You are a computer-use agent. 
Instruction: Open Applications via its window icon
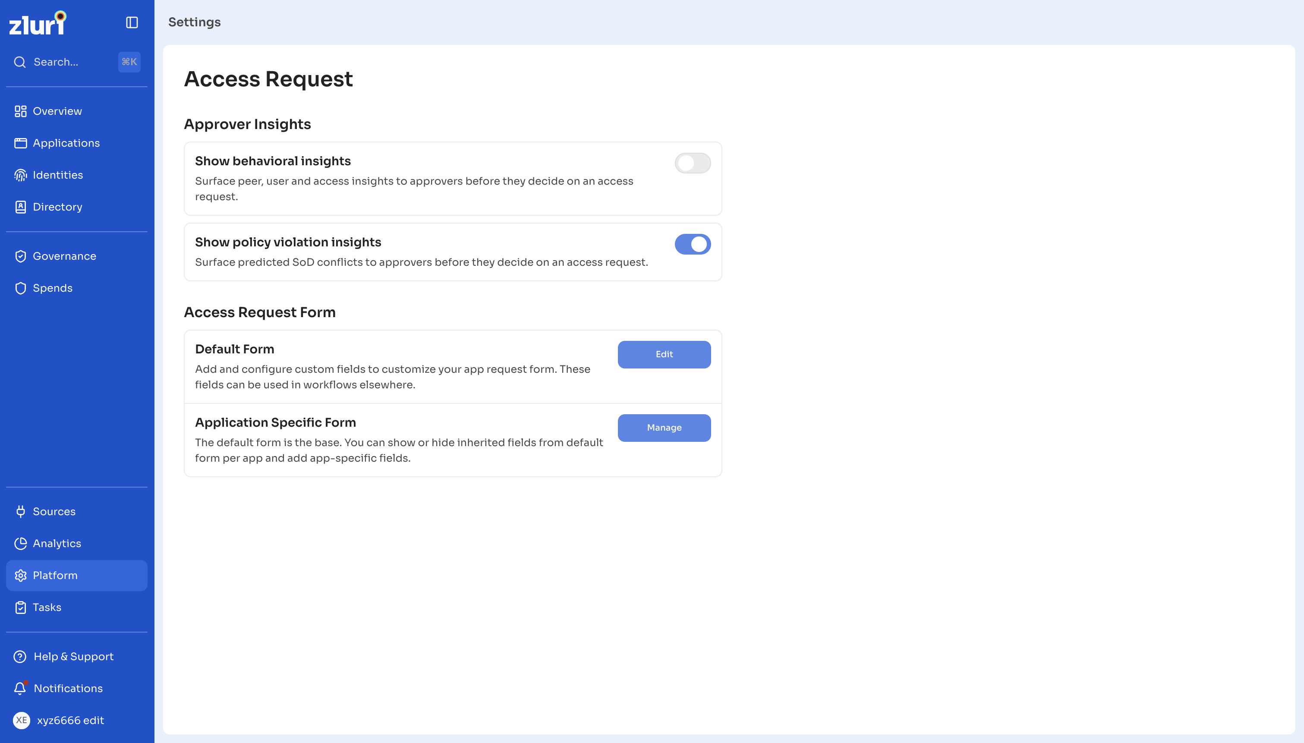coord(20,143)
